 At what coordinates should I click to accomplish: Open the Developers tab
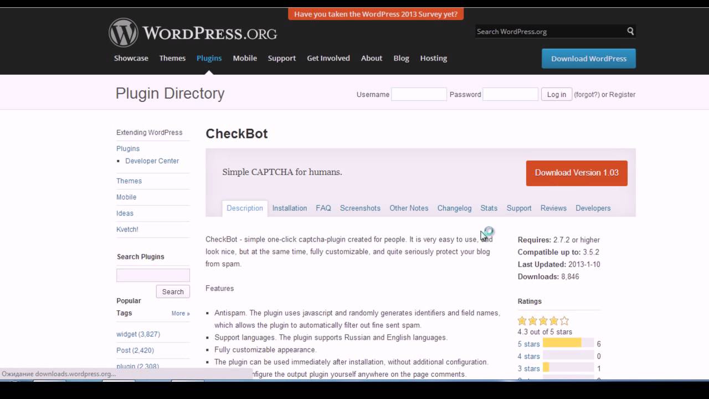click(x=593, y=208)
